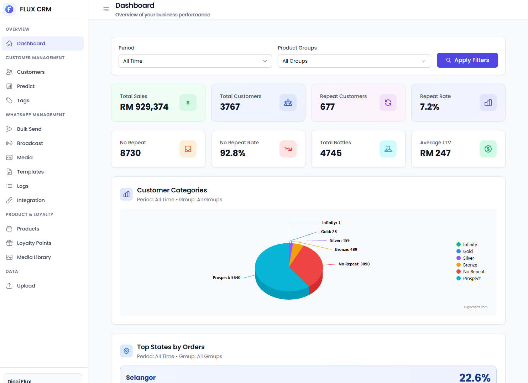Click the Total Sales dollar icon
The width and height of the screenshot is (528, 383).
(x=188, y=102)
